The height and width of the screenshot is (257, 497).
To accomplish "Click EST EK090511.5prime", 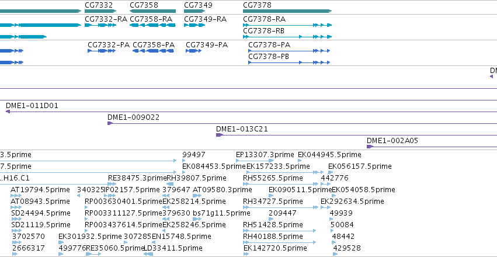I will click(x=300, y=190).
